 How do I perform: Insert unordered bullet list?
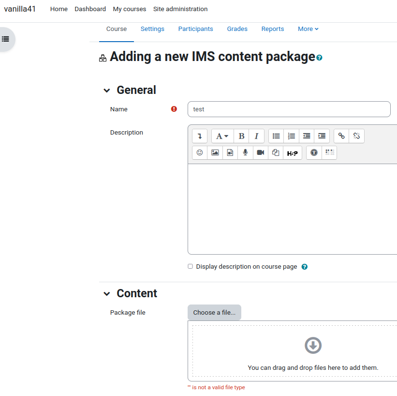pos(276,136)
